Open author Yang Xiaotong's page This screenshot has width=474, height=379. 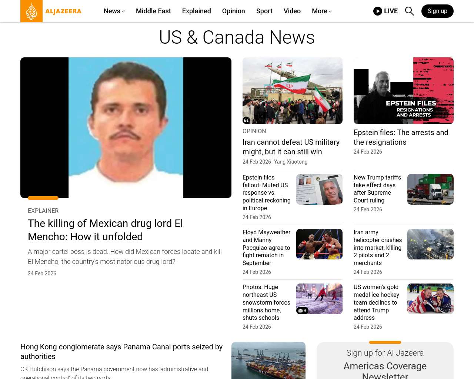point(290,162)
